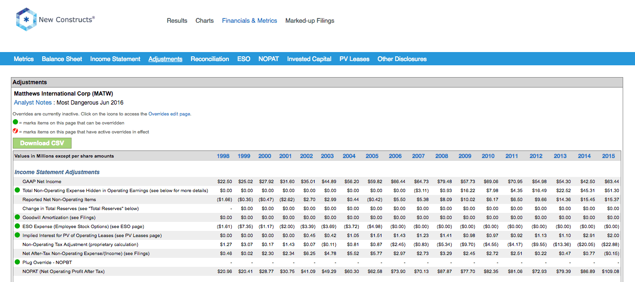This screenshot has width=635, height=282.
Task: Click the 1998 GAAP Net Income value $22.50
Action: click(x=224, y=182)
